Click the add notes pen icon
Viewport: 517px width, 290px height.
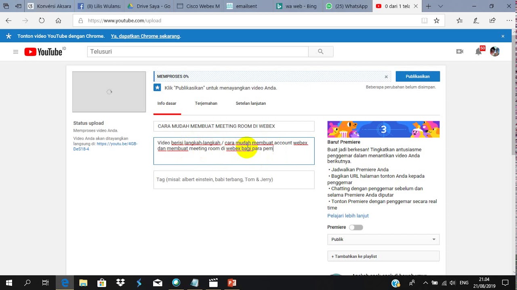click(476, 21)
